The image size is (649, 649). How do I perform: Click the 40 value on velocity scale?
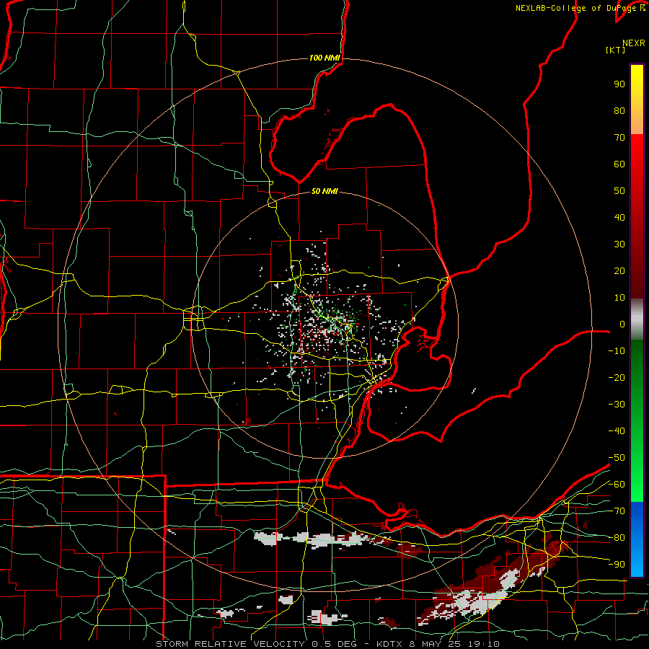pyautogui.click(x=619, y=217)
